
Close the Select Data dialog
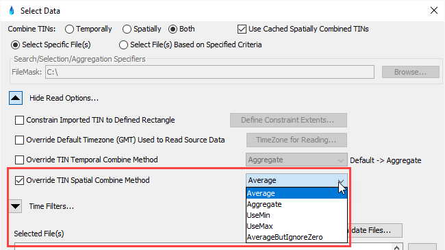pyautogui.click(x=433, y=10)
